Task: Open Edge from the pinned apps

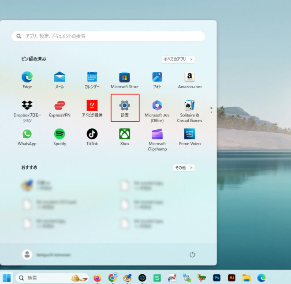Action: tap(27, 80)
